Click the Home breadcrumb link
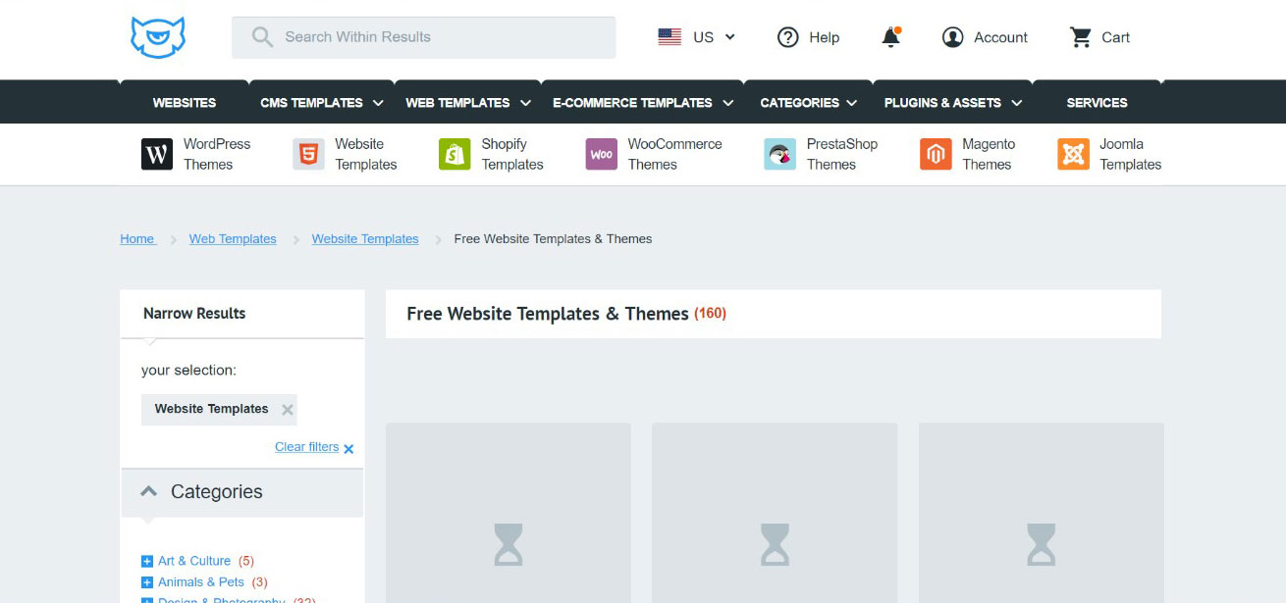This screenshot has height=603, width=1286. (x=137, y=239)
